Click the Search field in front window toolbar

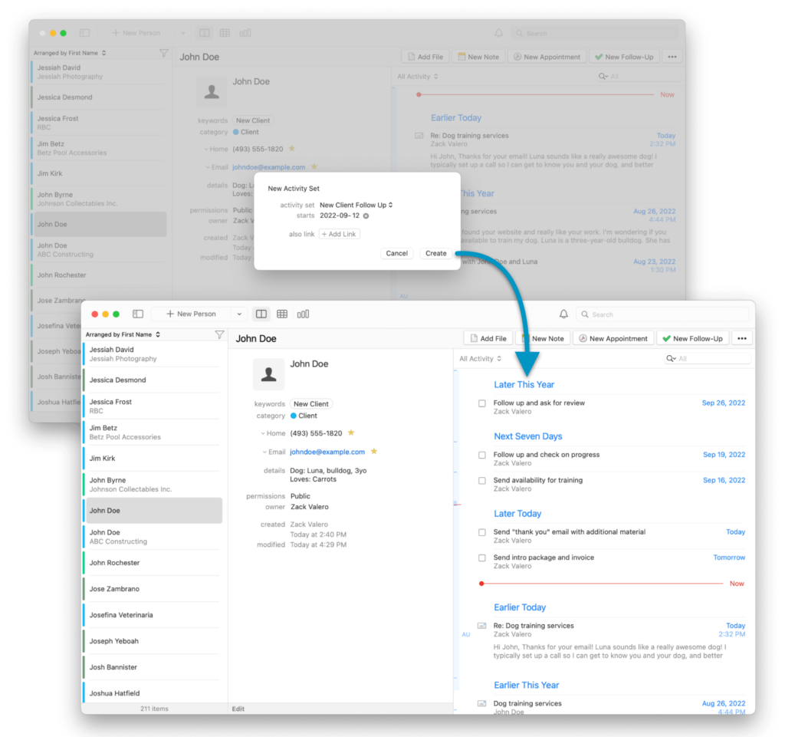coord(662,314)
